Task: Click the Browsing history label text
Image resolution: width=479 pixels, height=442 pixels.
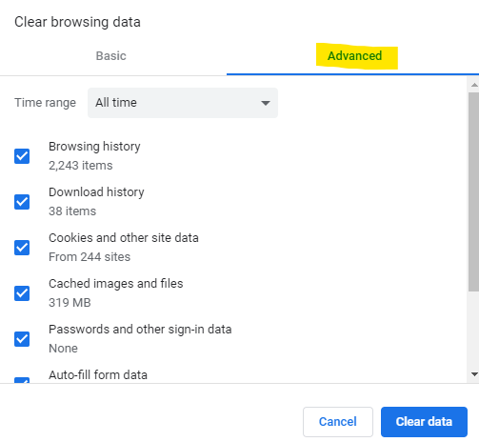Action: pos(94,147)
